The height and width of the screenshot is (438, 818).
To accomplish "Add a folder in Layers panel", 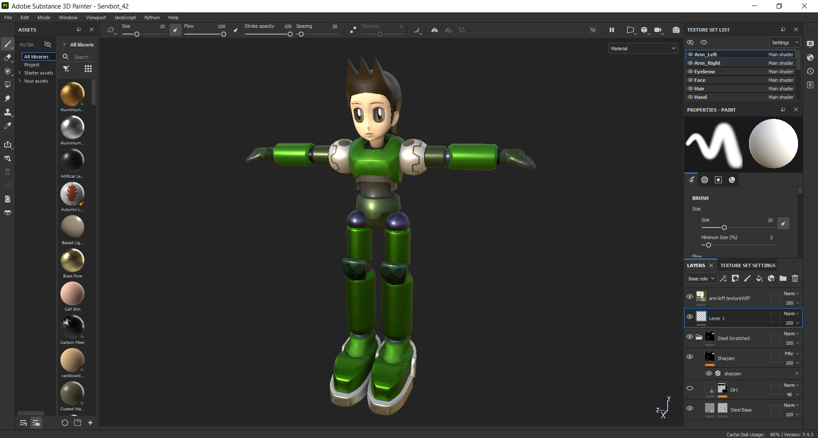I will (783, 278).
